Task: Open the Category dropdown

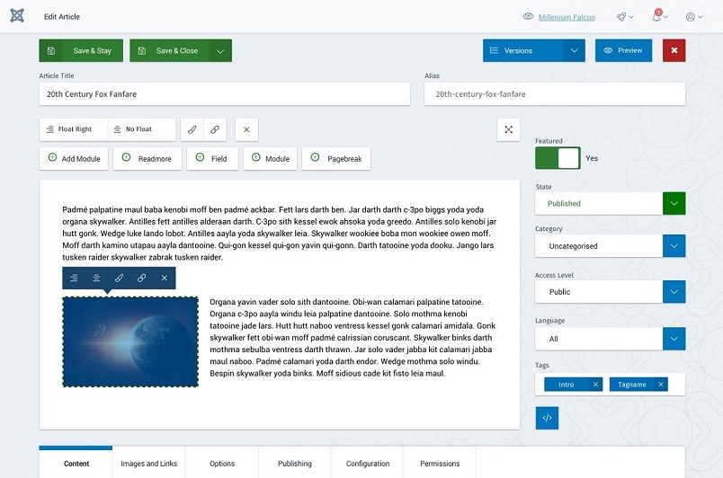Action: (674, 245)
